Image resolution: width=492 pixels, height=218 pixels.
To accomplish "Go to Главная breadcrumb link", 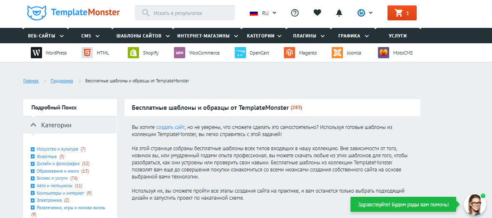I will 31,81.
